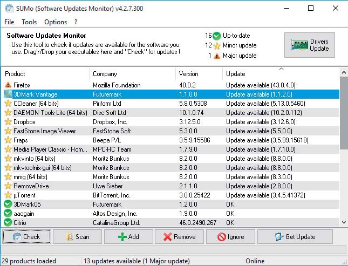Image resolution: width=348 pixels, height=266 pixels.
Task: Sort list by Company column header
Action: 133,74
